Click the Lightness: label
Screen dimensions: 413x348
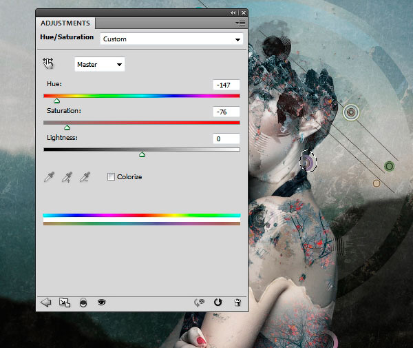(x=62, y=138)
